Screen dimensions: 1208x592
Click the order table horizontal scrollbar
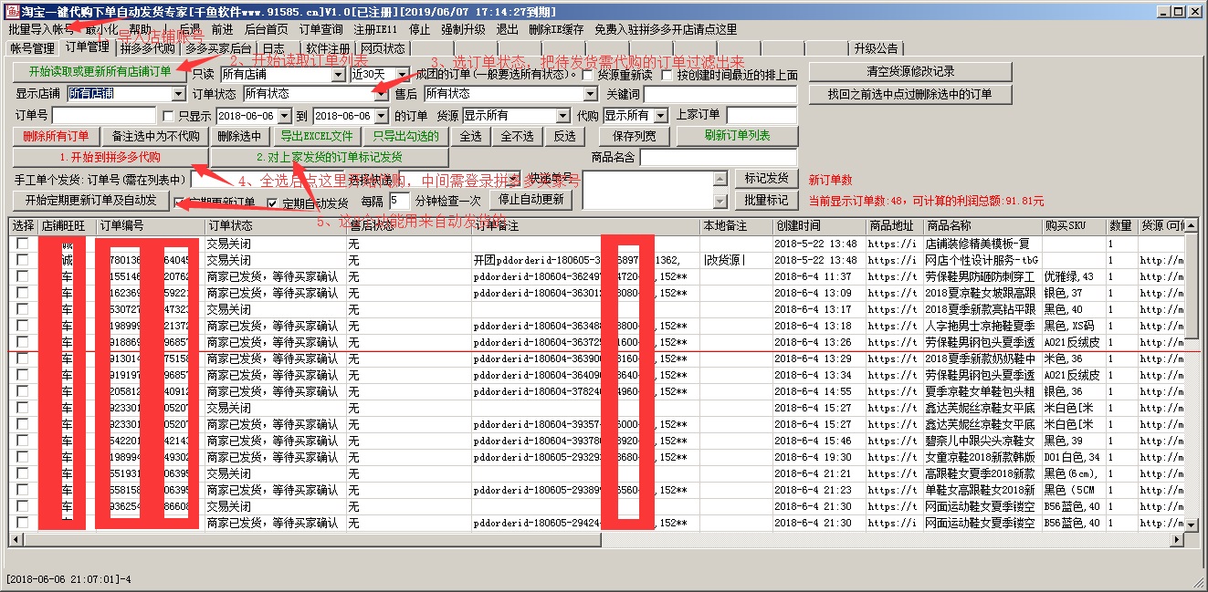coord(596,539)
